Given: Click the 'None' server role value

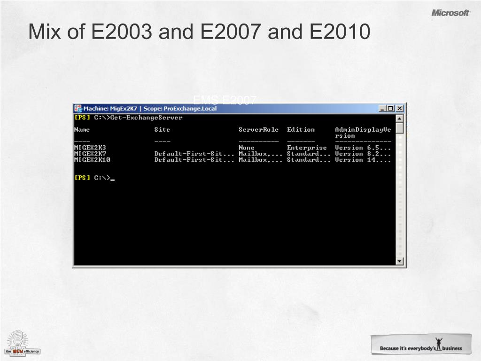Looking at the screenshot, I should pos(247,148).
